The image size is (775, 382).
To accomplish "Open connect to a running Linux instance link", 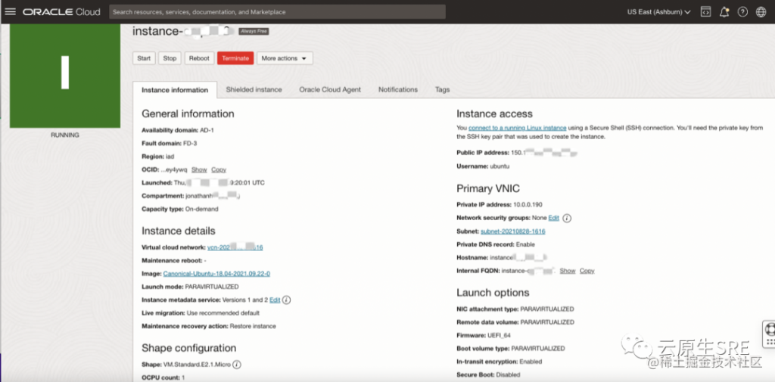I will (x=518, y=128).
